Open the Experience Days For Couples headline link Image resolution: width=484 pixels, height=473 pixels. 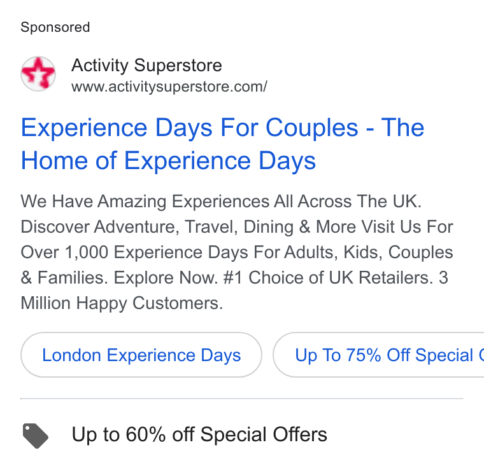[x=222, y=144]
